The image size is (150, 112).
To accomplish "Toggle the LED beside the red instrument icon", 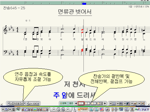I will click(x=132, y=104).
